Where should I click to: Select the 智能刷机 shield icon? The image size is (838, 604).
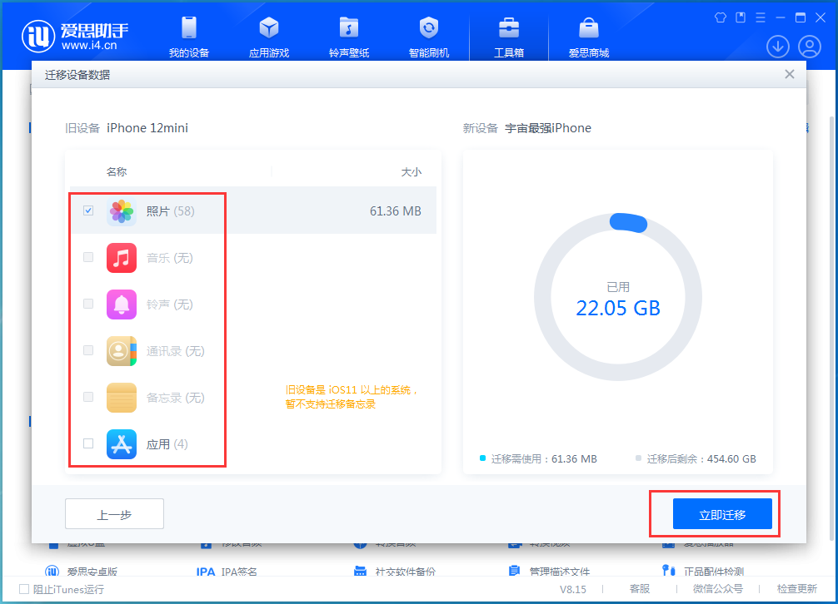coord(429,27)
